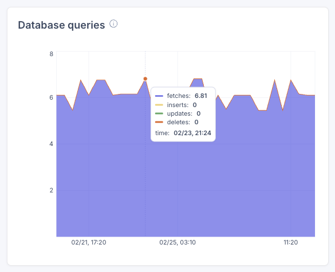Click the info icon beside Database queries
The width and height of the screenshot is (335, 272).
[x=113, y=23]
